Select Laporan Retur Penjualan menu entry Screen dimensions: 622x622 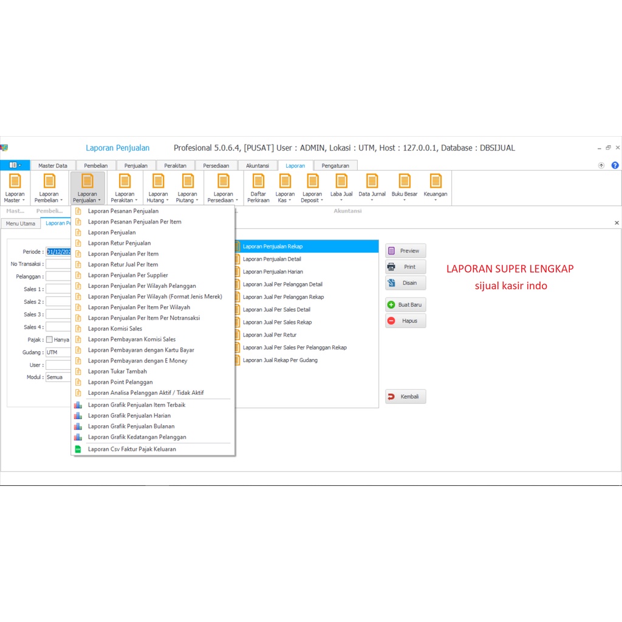click(152, 243)
